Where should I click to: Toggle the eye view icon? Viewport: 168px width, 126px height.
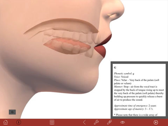point(122,122)
